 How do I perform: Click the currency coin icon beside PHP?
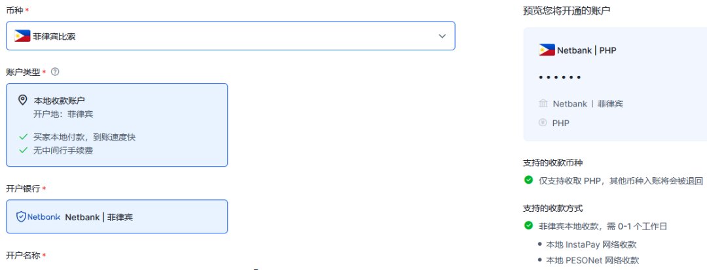[543, 123]
